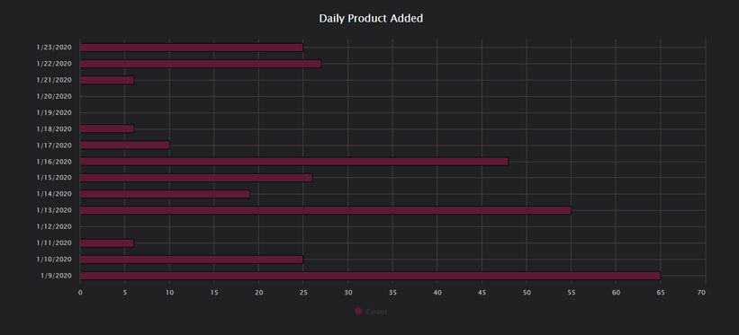The image size is (739, 335).
Task: Click the 1/9/2020 axis label
Action: 56,276
